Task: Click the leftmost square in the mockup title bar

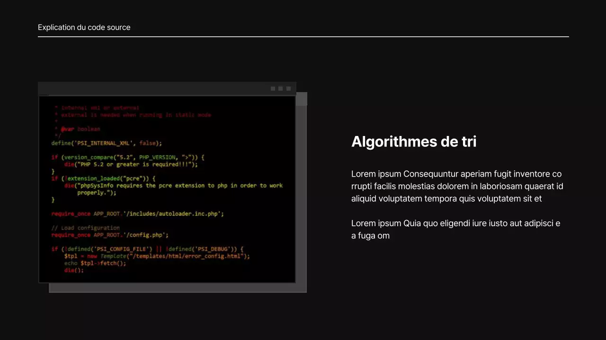Action: [x=273, y=89]
